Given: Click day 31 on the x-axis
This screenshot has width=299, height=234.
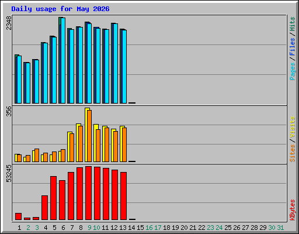Looking at the screenshot, I should click(280, 228).
